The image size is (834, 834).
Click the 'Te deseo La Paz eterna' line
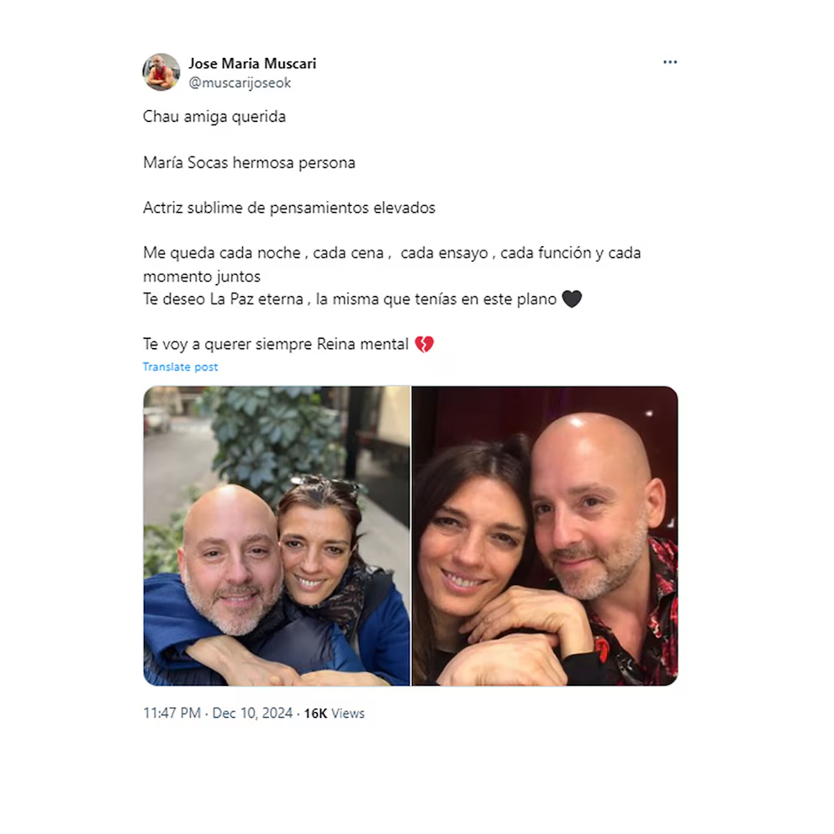[350, 299]
